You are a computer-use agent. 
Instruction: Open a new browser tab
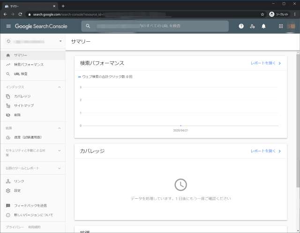click(63, 6)
